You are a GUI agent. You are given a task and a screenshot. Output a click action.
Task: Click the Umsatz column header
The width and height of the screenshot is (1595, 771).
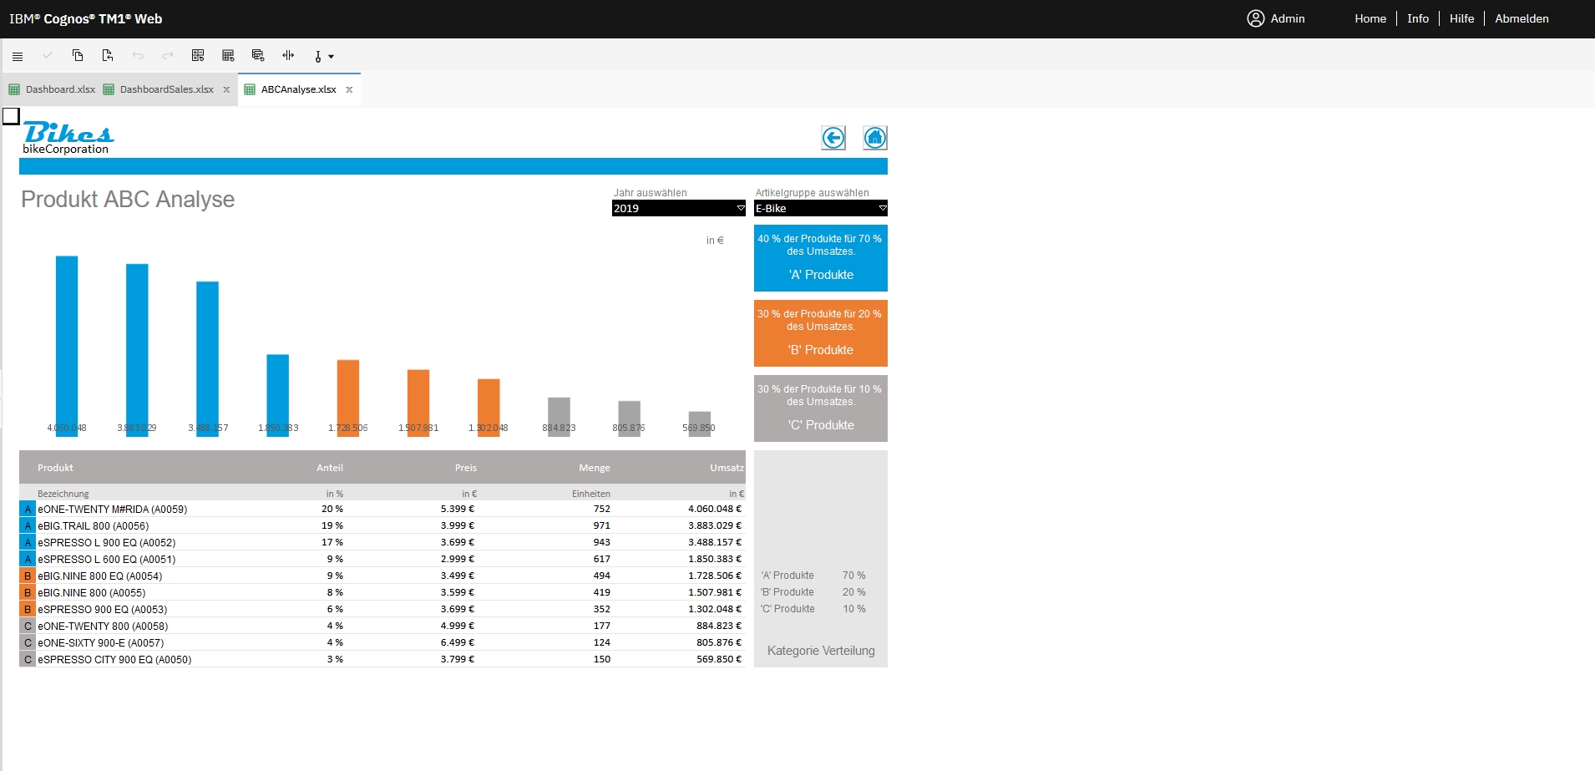pyautogui.click(x=727, y=468)
